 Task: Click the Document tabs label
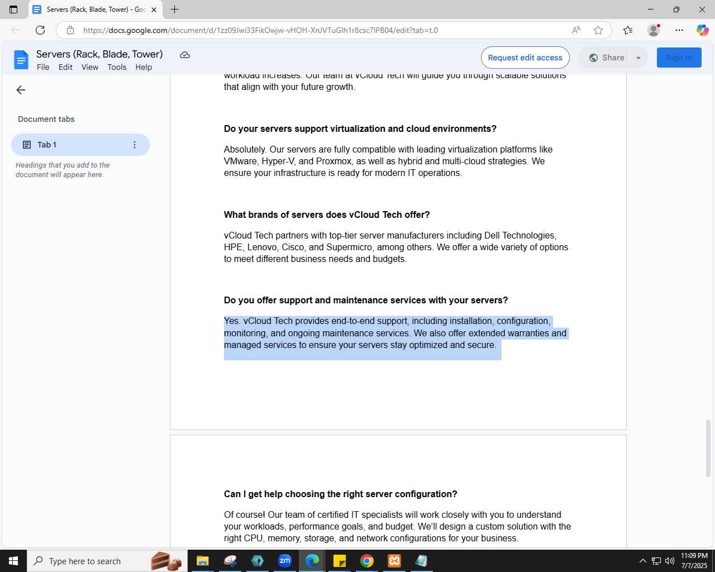46,119
